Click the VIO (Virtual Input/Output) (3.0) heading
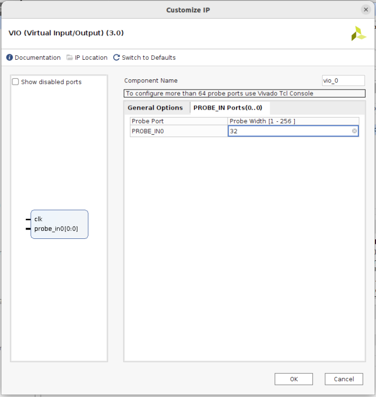This screenshot has height=397, width=376. 66,33
